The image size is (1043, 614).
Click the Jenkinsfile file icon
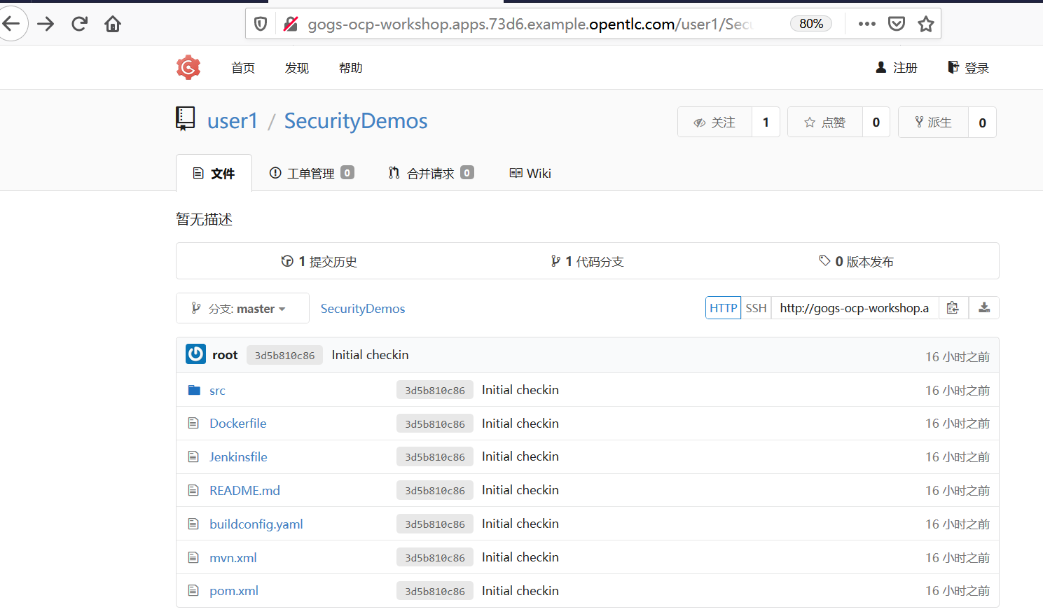point(193,456)
